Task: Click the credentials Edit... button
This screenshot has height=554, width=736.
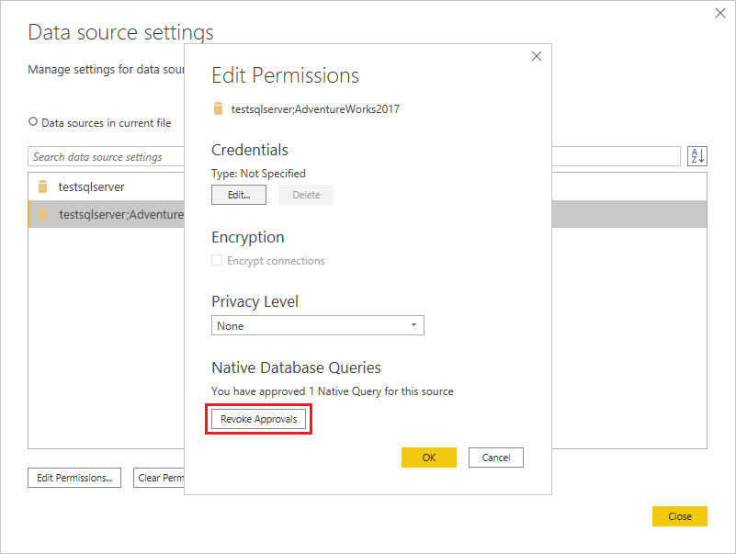Action: [239, 195]
